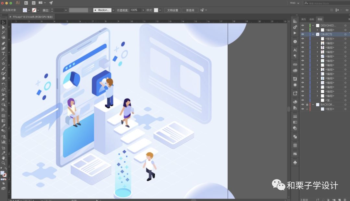Switch to the 属性 properties tab
The height and width of the screenshot is (201, 350).
pos(304,19)
